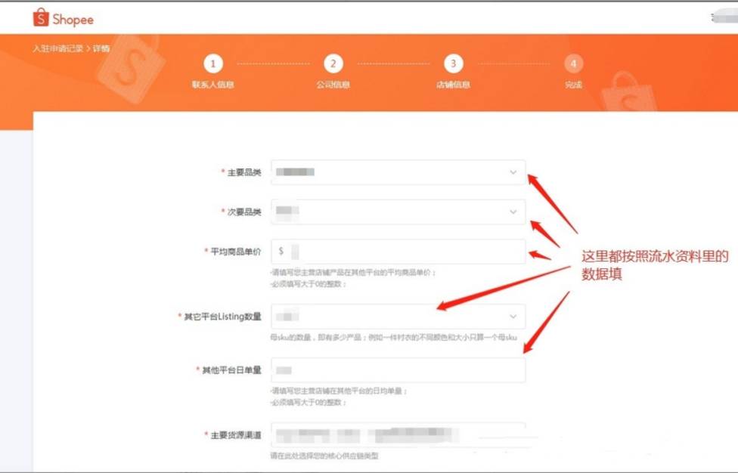
Task: Open the 主要货源渠道 selection field
Action: 398,435
